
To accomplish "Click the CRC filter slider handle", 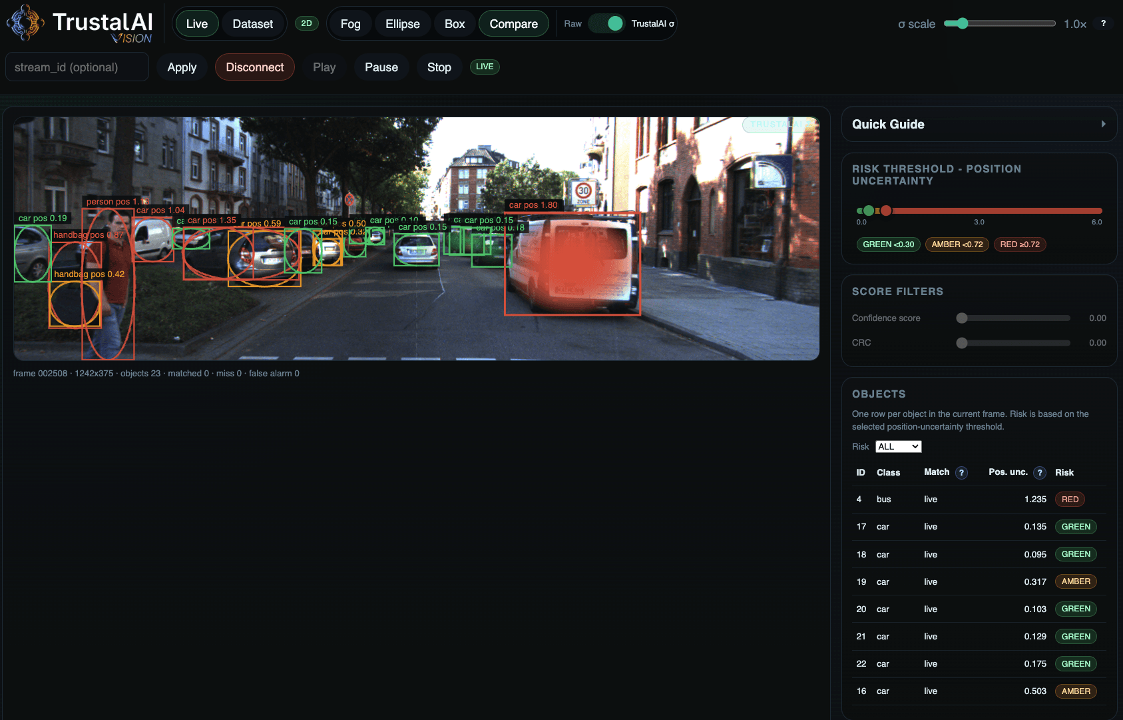I will point(962,343).
